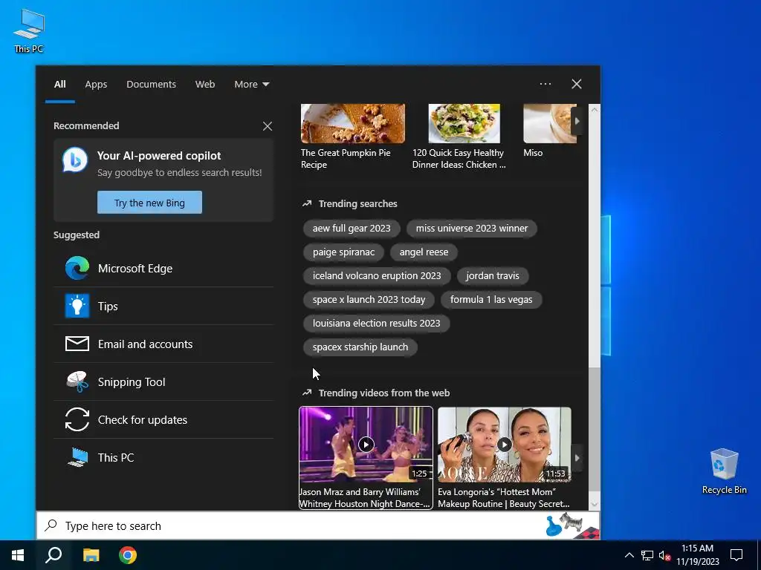Click the results scrollbar down arrow

click(x=594, y=504)
